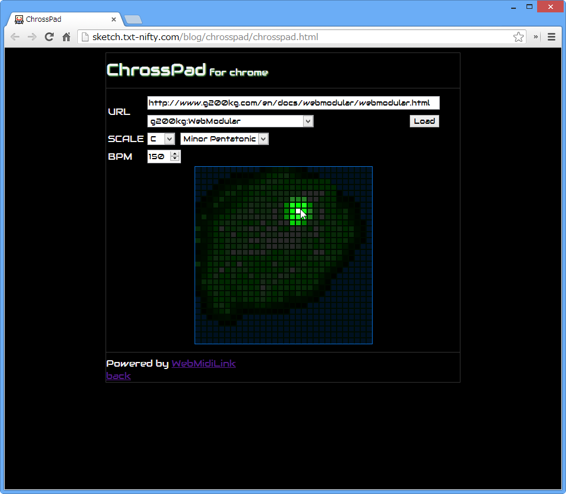Minimize the browser window
This screenshot has height=494, width=566.
coord(514,7)
